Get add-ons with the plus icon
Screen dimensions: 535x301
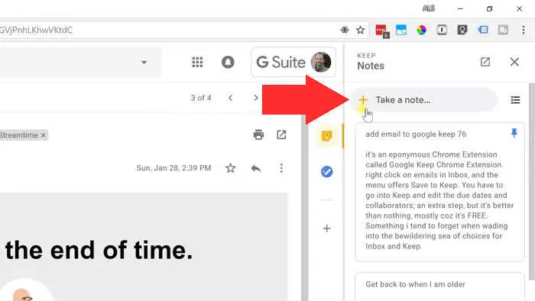(x=327, y=228)
